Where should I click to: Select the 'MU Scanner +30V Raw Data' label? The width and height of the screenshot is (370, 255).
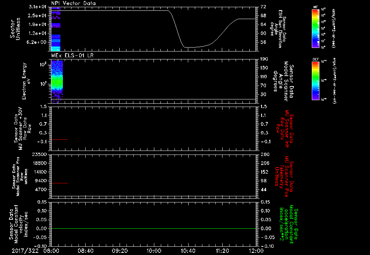[23, 129]
